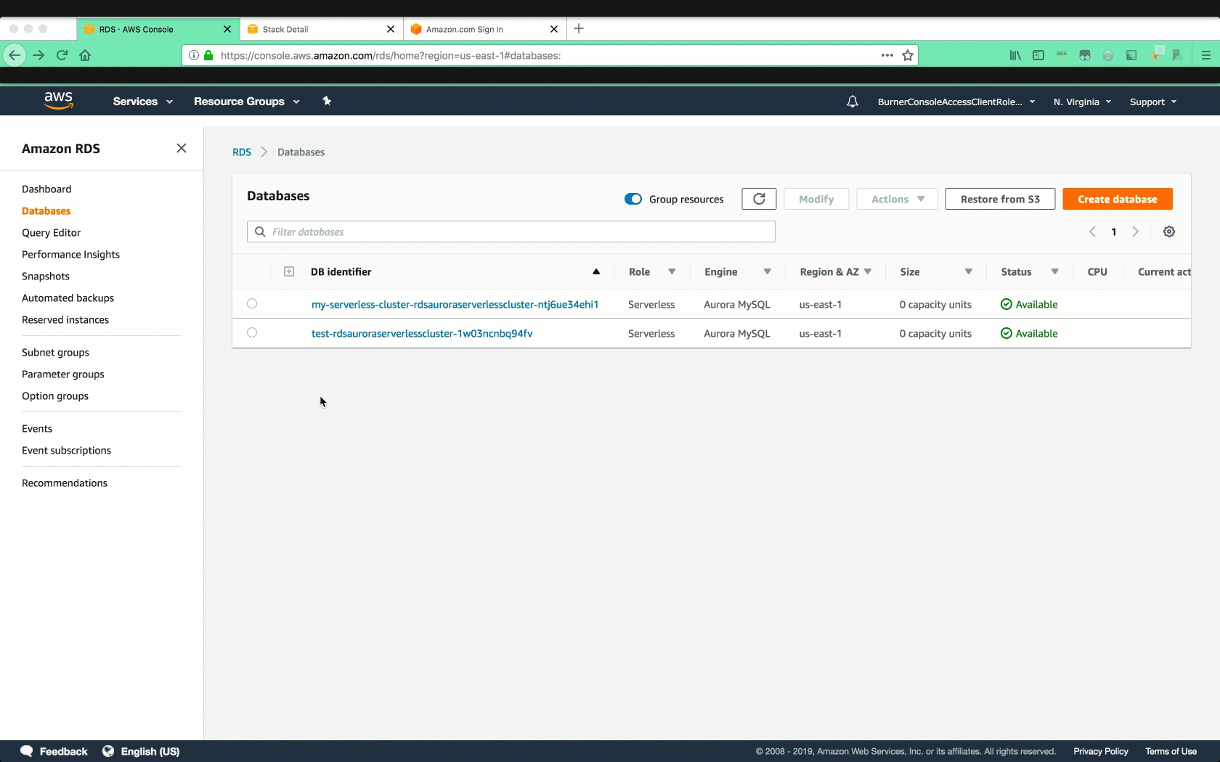Screen dimensions: 1220x762
Task: Open the Actions dropdown button
Action: click(x=897, y=199)
